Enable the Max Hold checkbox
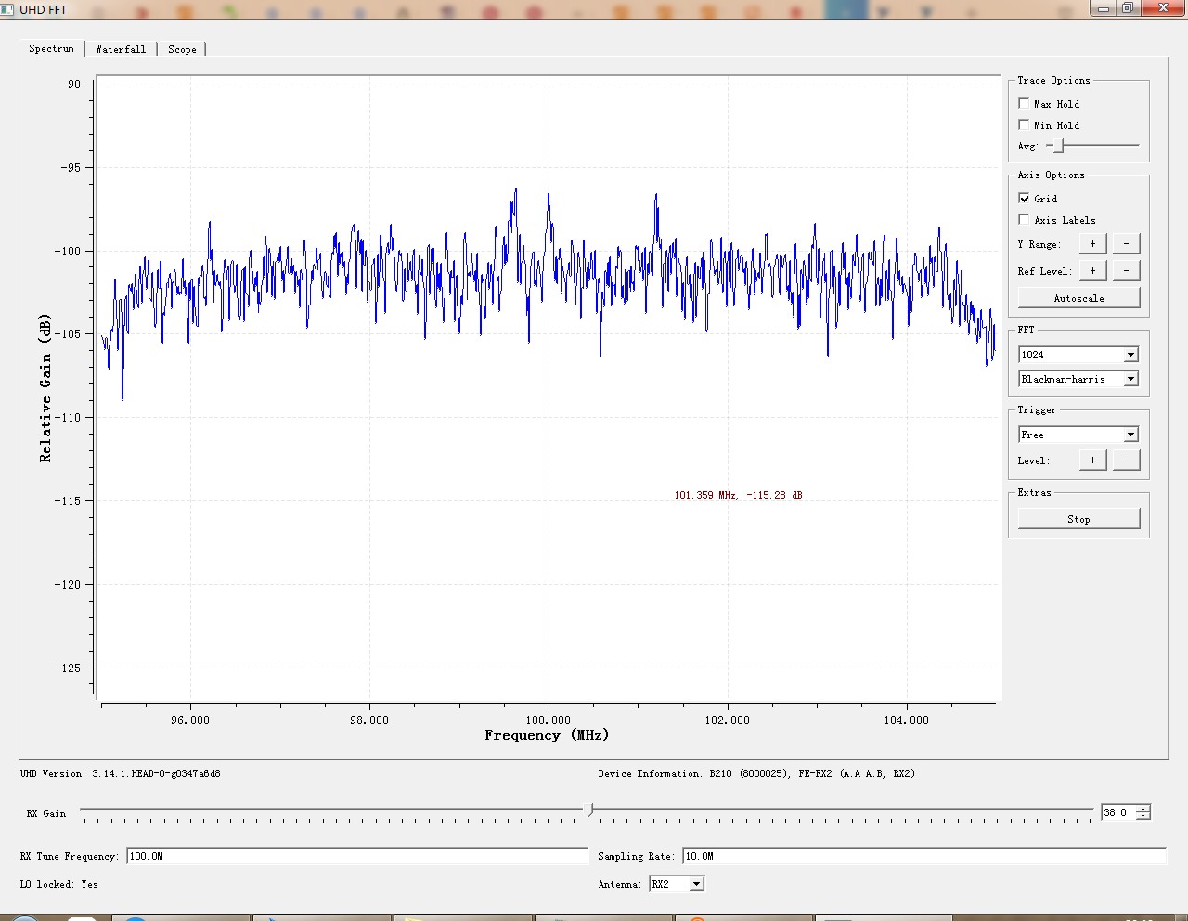The width and height of the screenshot is (1188, 921). pos(1025,103)
